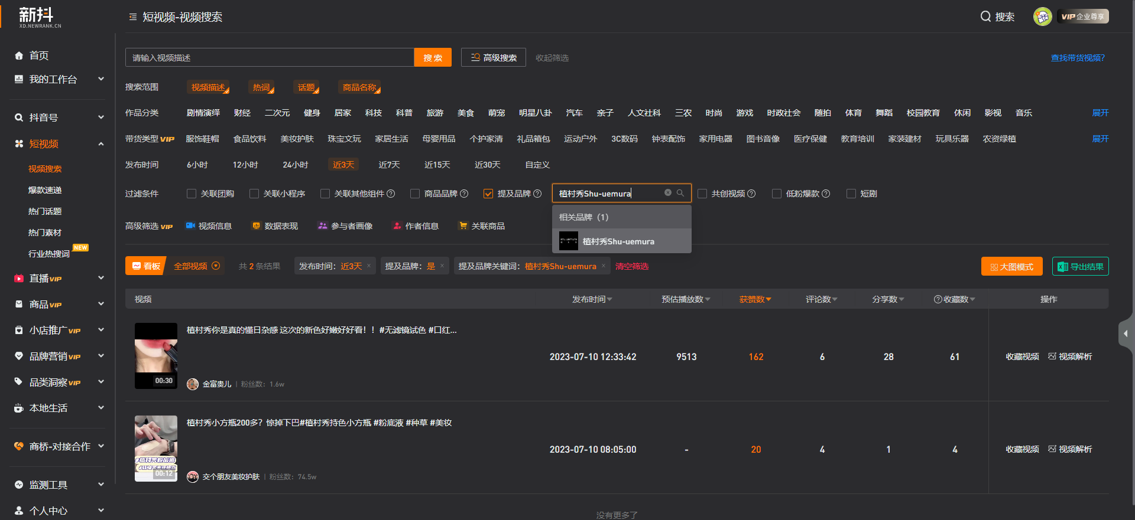Image resolution: width=1135 pixels, height=520 pixels.
Task: Check the 商品品牌 checkbox
Action: [x=415, y=194]
